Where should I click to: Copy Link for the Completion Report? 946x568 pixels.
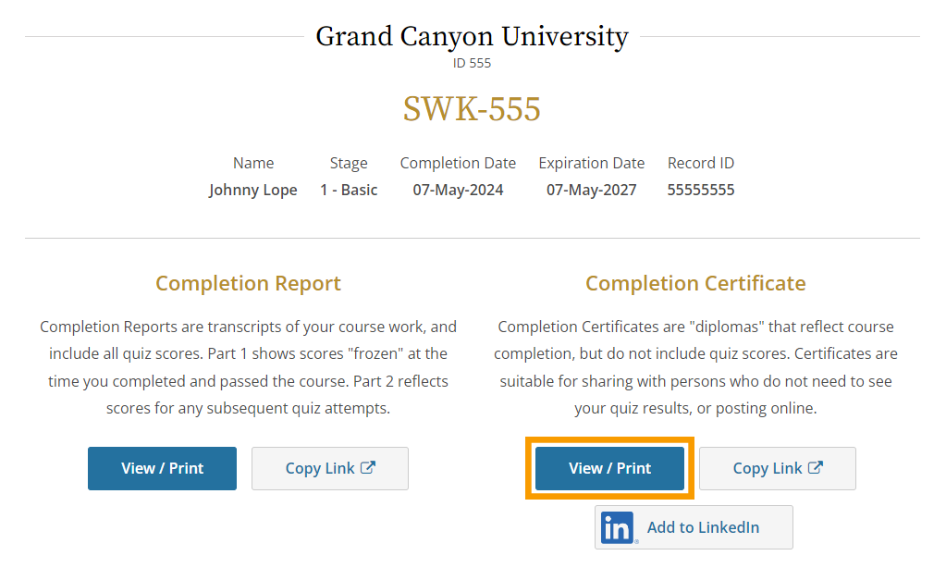tap(330, 468)
